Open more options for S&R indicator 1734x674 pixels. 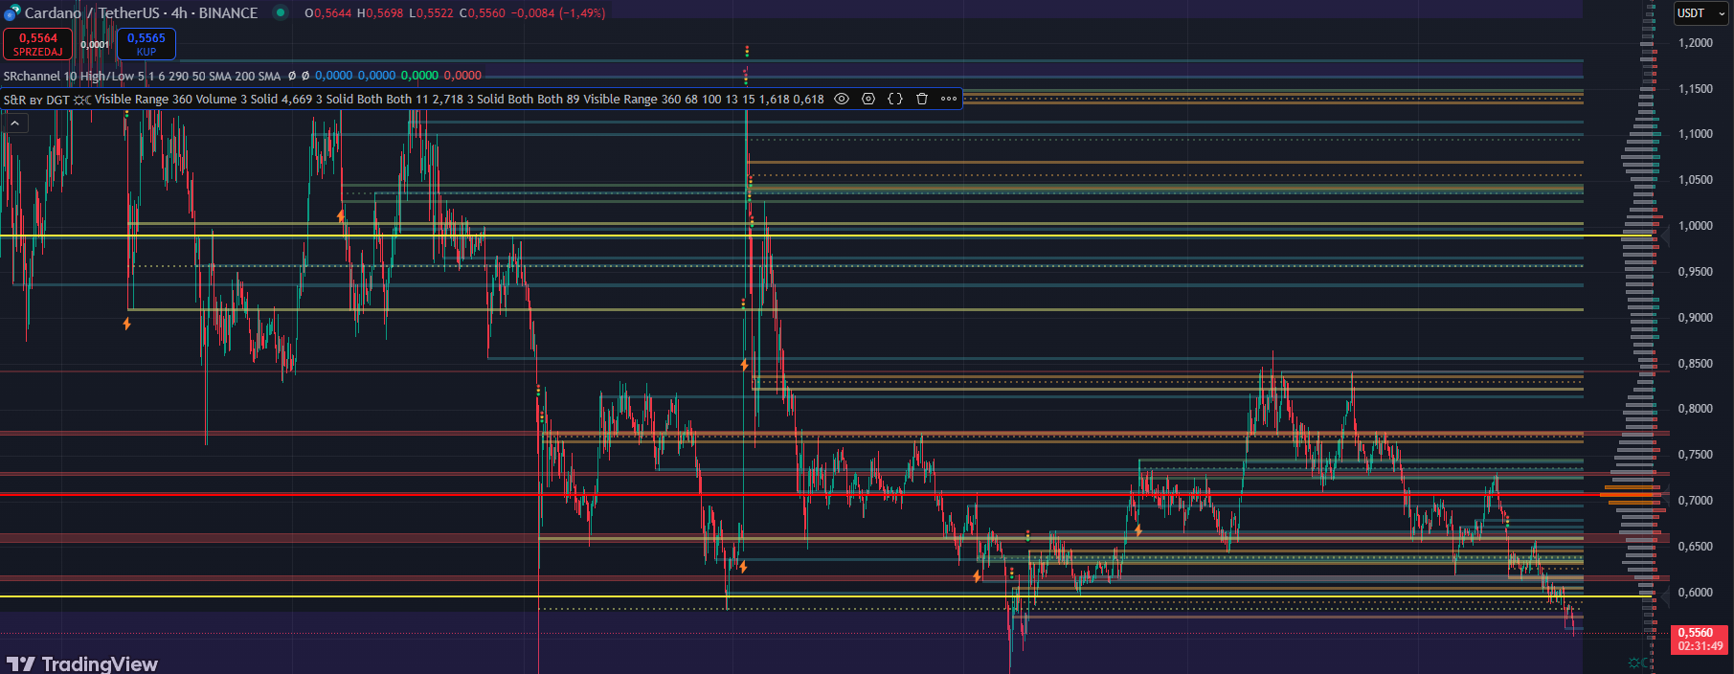[949, 99]
